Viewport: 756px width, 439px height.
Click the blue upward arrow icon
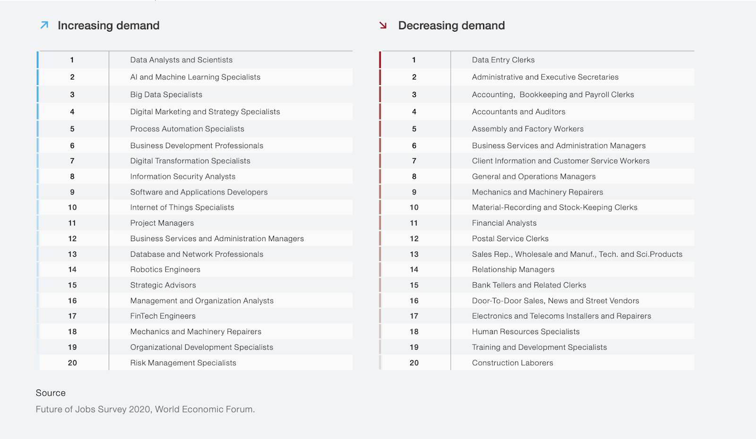pyautogui.click(x=44, y=25)
